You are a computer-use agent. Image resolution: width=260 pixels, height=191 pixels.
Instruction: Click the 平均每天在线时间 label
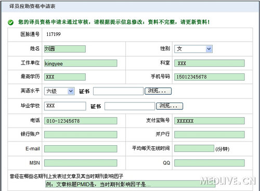point(151,148)
